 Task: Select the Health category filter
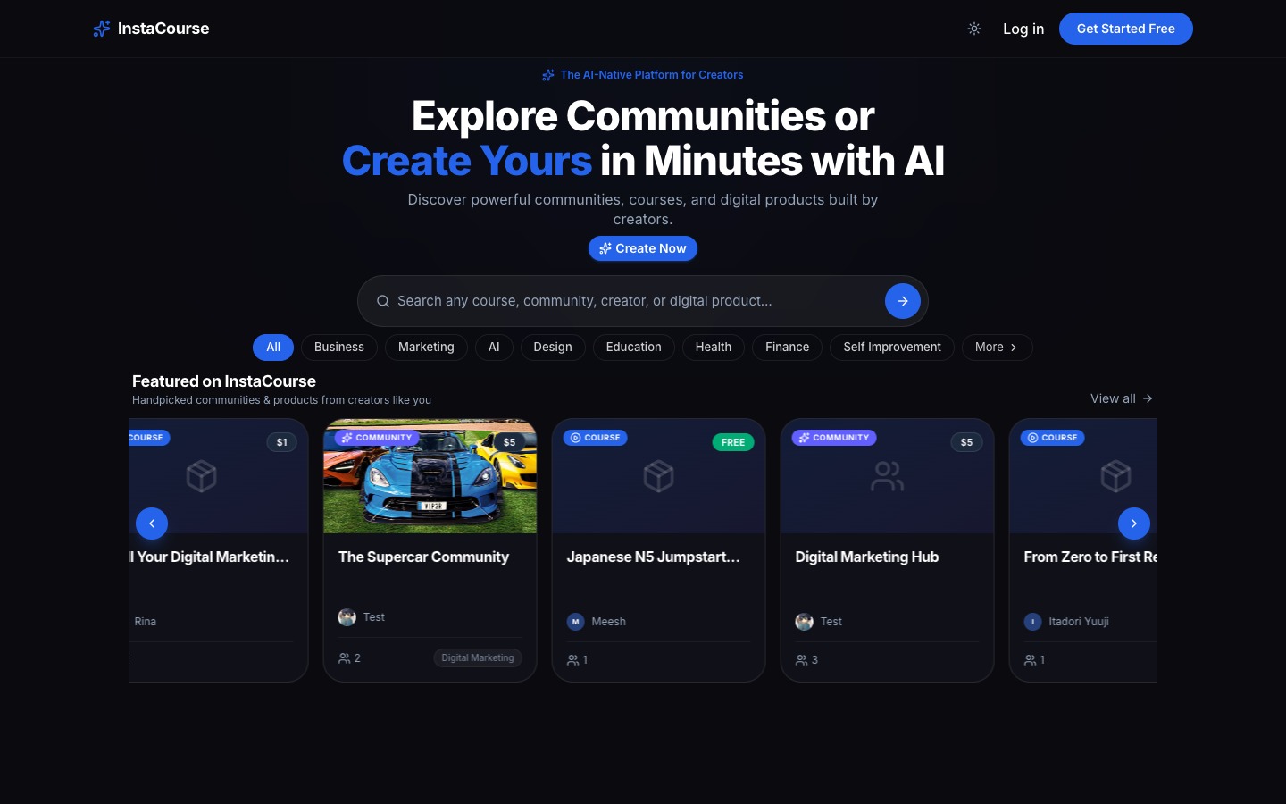(714, 347)
